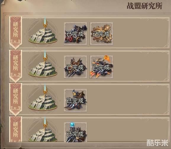Screen dimensions: 171x149
Task: Select the Lv.2 research institute building icon
Action: coord(43,65)
